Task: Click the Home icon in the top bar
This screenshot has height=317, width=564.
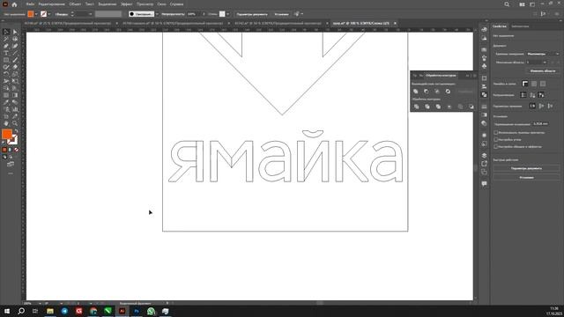Action: click(14, 4)
